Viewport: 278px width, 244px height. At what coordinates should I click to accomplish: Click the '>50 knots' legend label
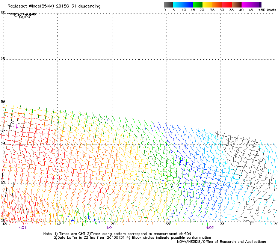pos(267,10)
